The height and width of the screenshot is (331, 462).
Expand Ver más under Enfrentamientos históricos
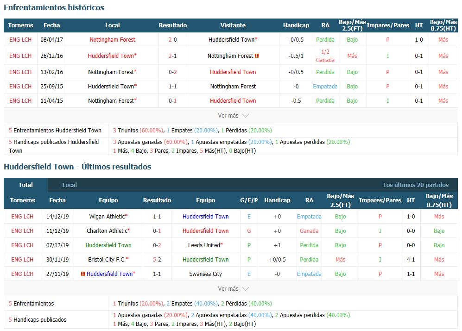234,115
